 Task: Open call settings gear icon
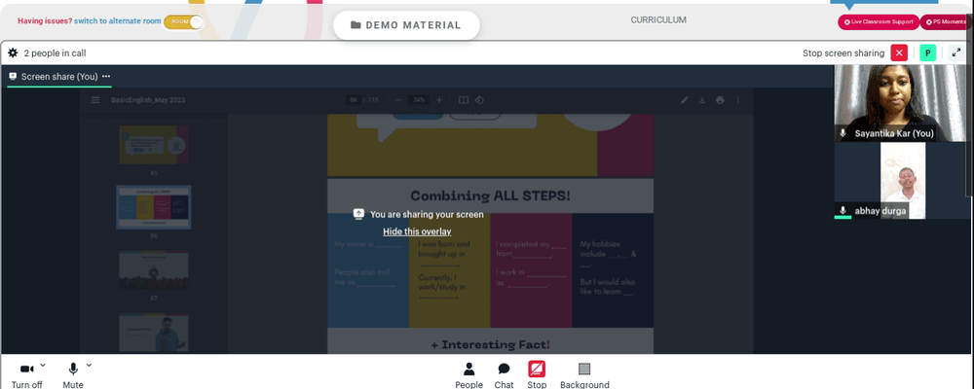click(13, 53)
